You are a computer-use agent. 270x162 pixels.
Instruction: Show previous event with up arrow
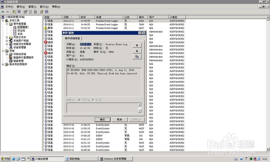(137, 45)
